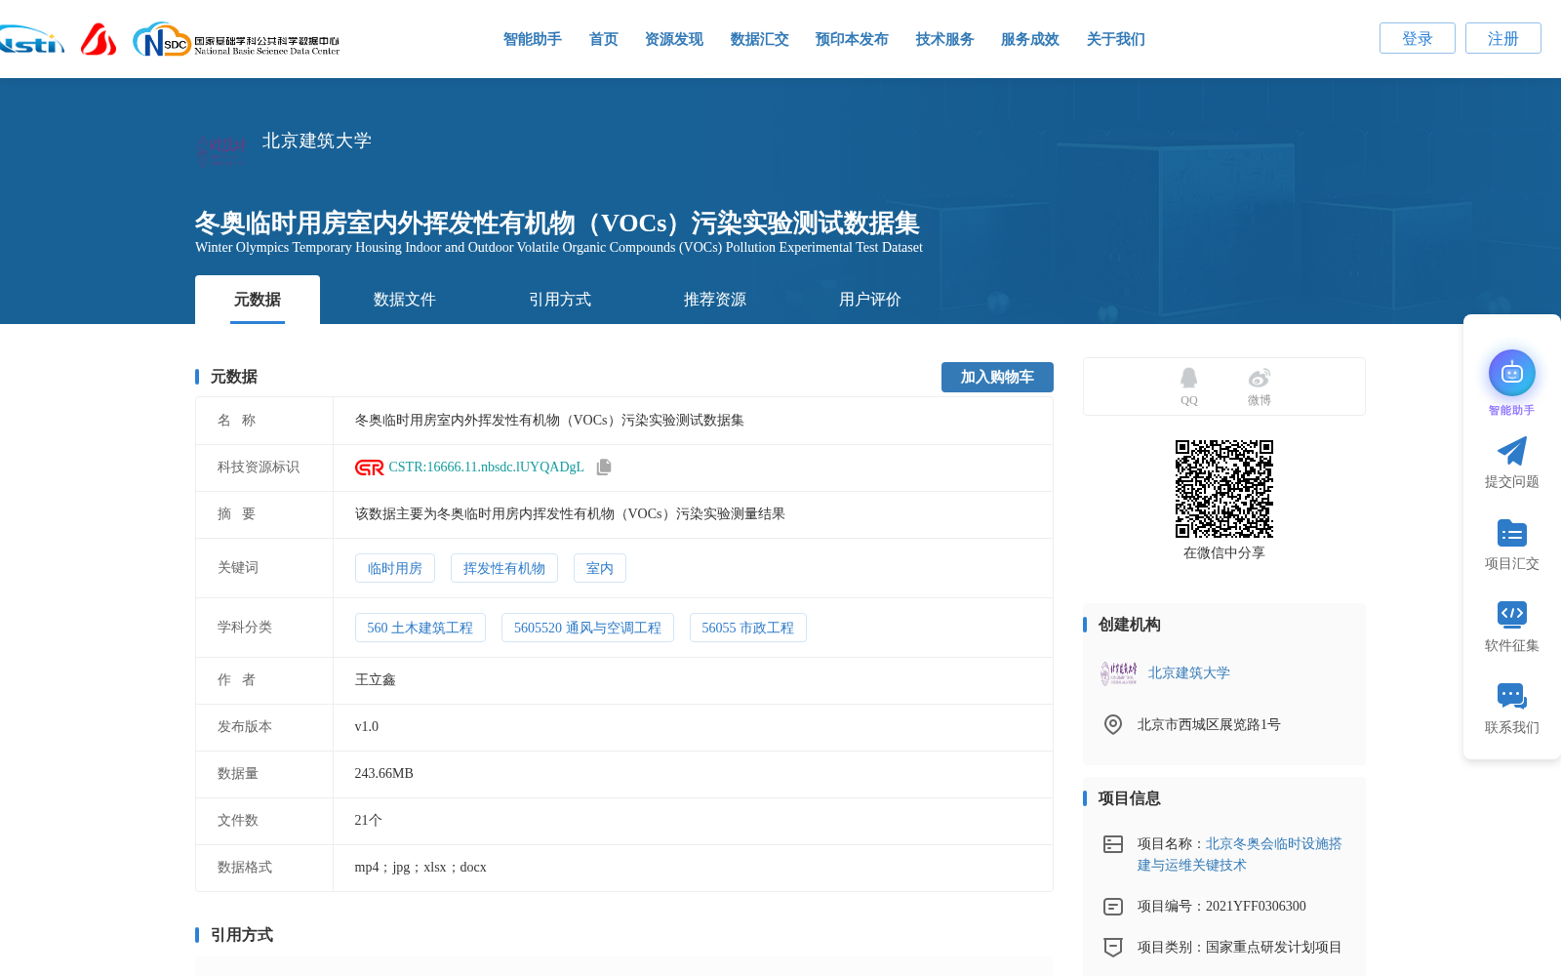Click the 提交问题 paper plane icon

(x=1511, y=451)
